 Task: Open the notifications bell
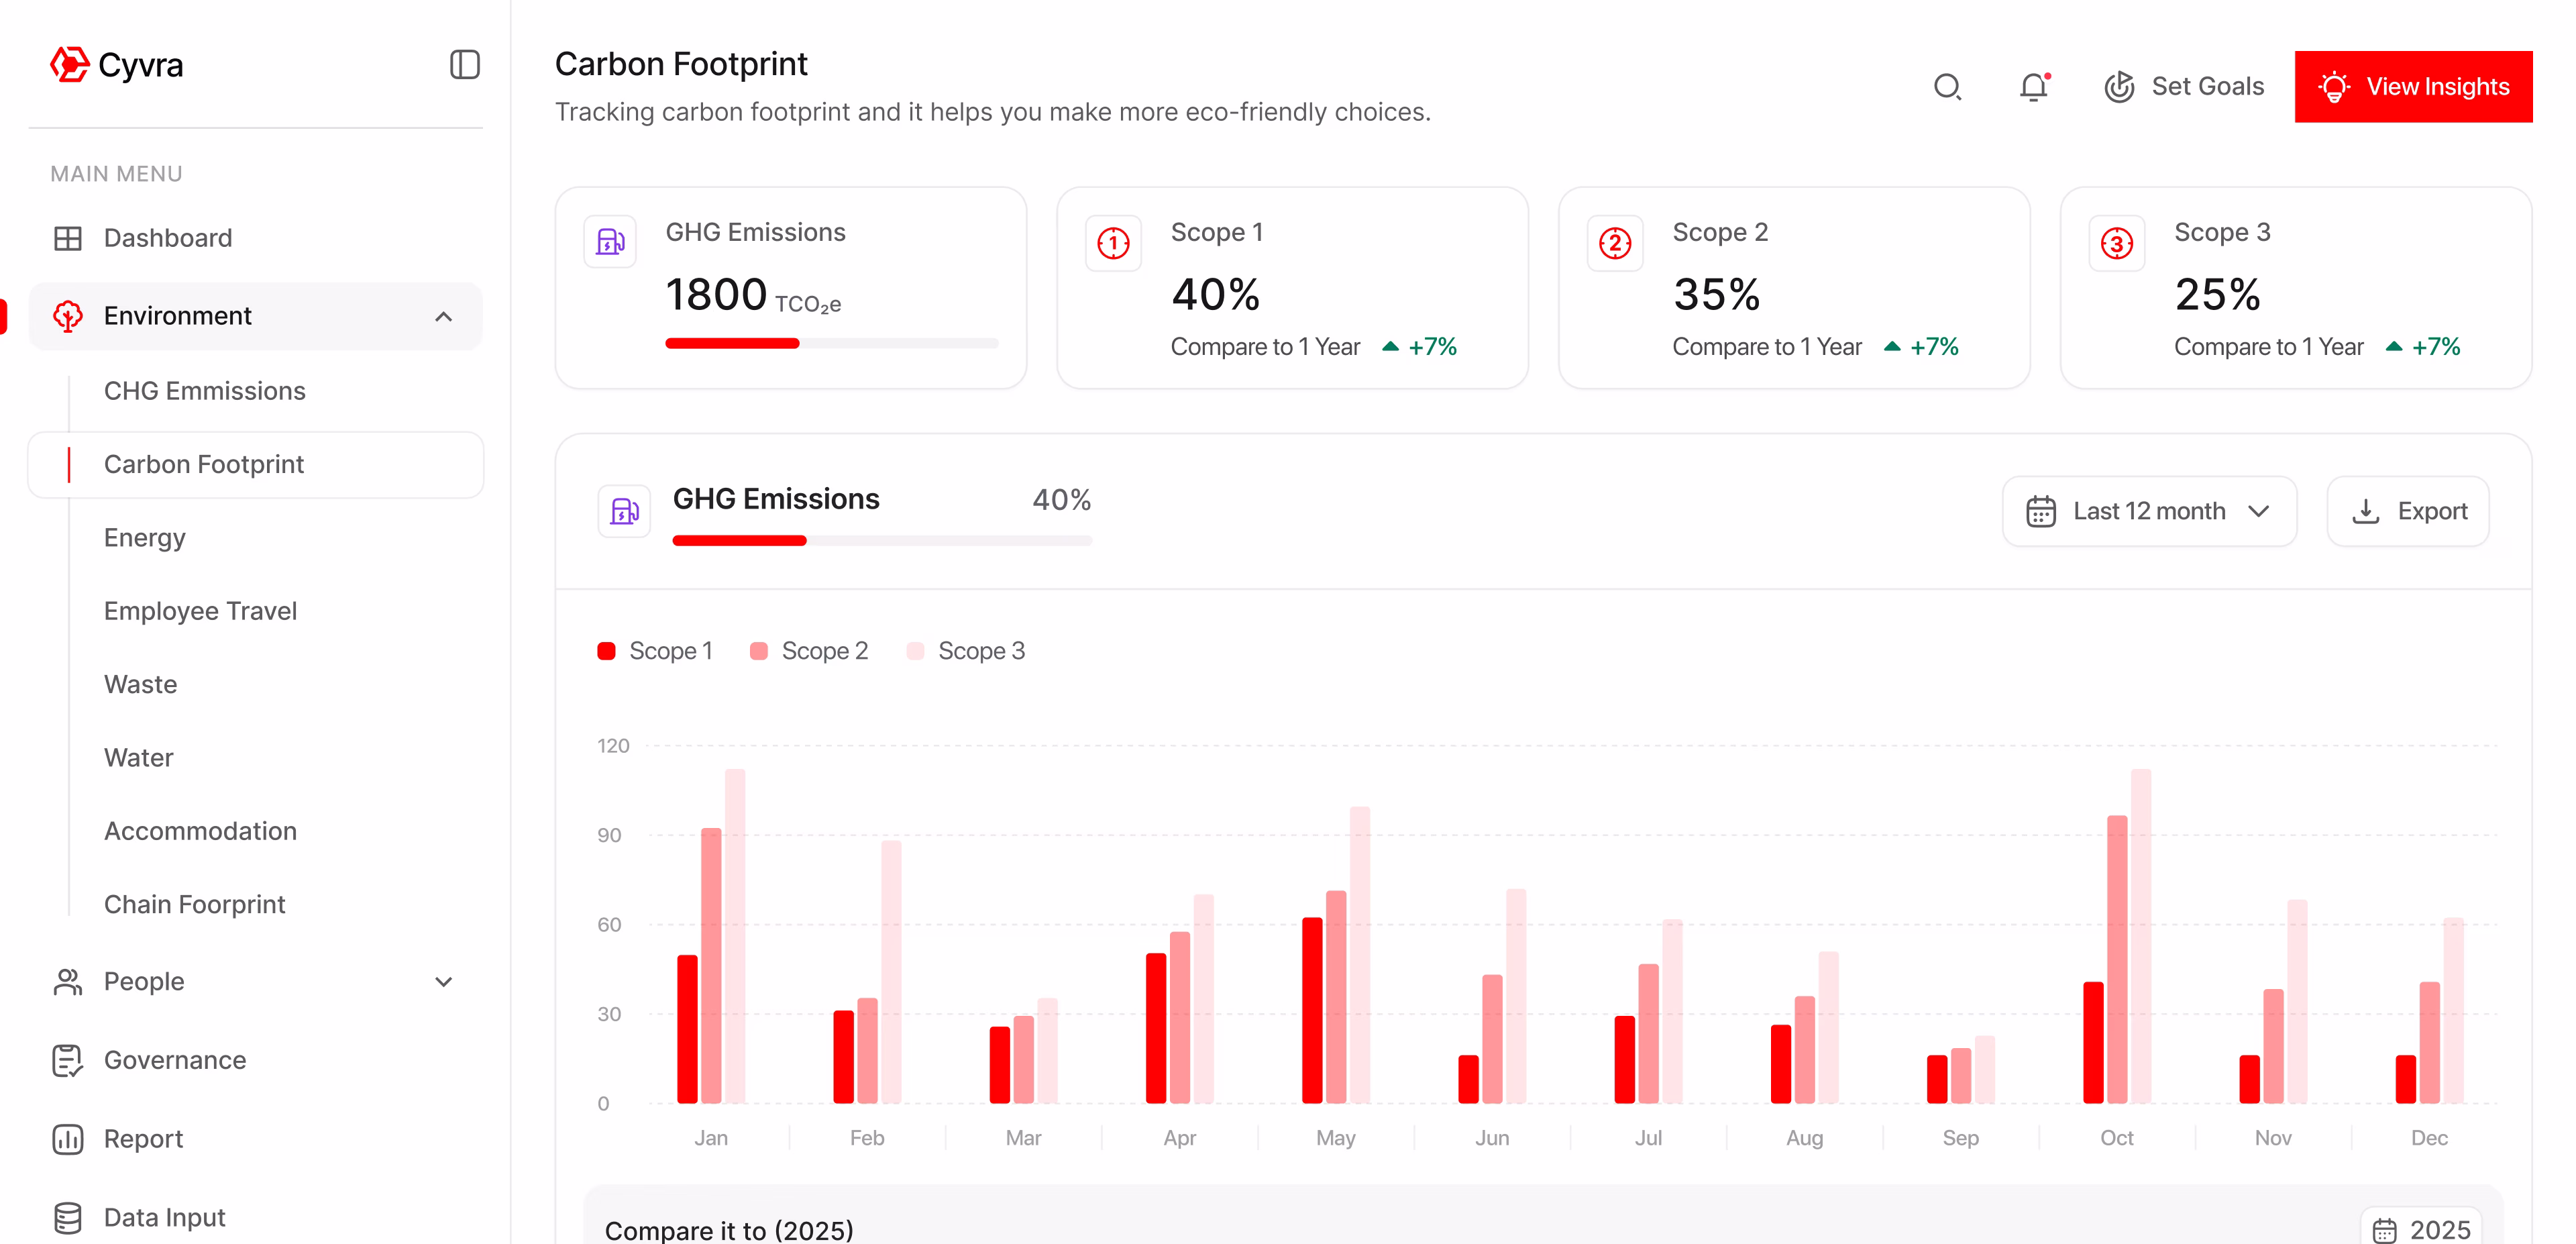point(2033,87)
